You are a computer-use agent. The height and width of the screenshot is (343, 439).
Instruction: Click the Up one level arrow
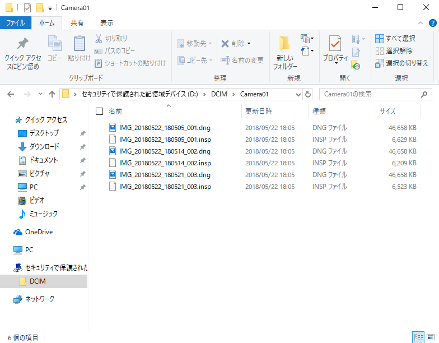(x=52, y=94)
